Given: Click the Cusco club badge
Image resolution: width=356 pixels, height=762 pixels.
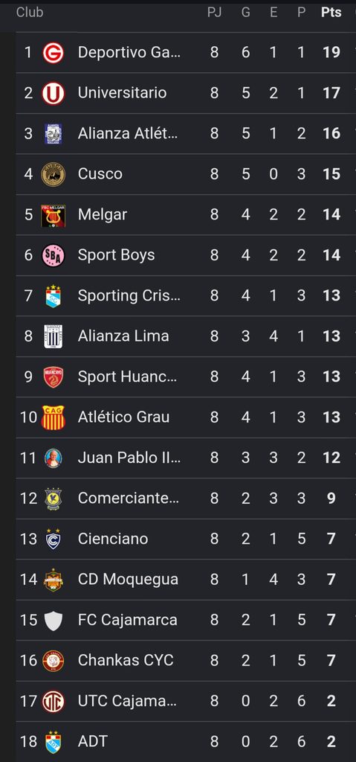Looking at the screenshot, I should coord(53,174).
